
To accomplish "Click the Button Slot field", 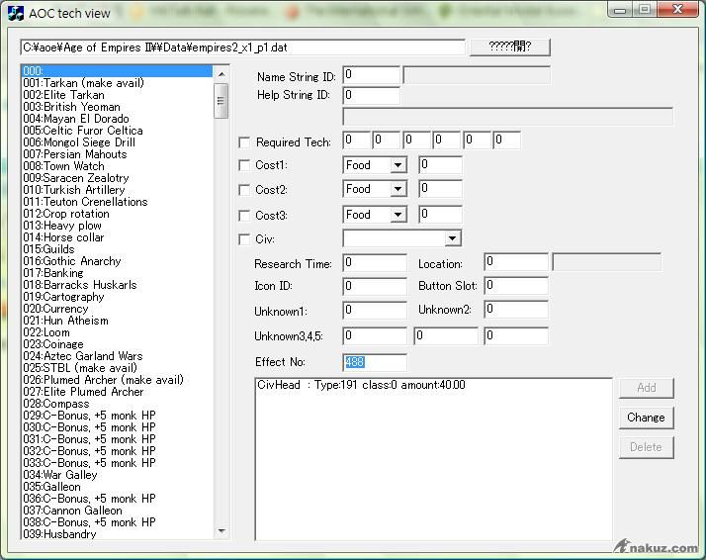I will (x=516, y=285).
